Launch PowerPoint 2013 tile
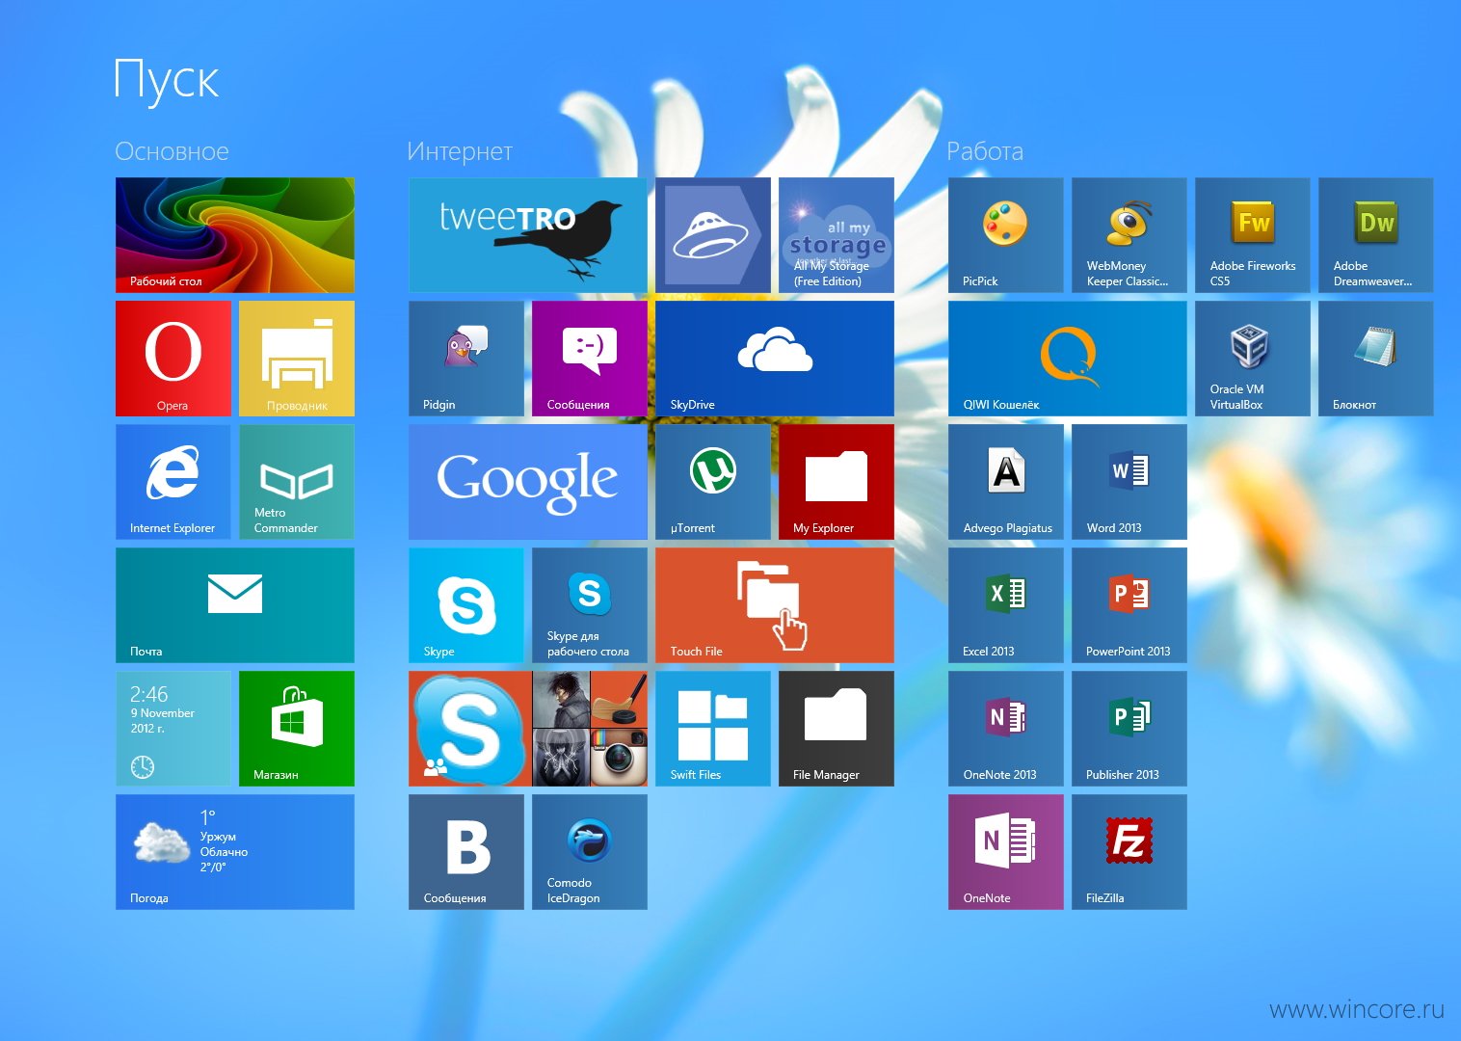1461x1041 pixels. click(x=1129, y=605)
